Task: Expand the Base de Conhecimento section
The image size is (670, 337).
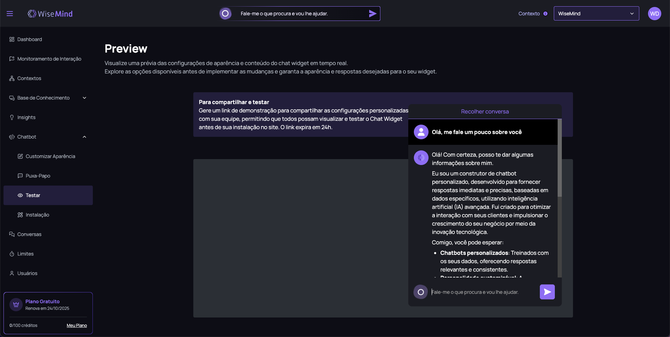Action: tap(84, 98)
